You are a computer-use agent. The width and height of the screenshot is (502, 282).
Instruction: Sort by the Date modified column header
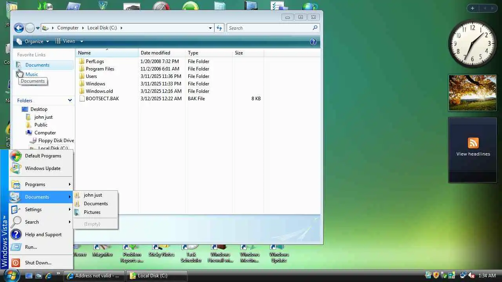pos(162,53)
